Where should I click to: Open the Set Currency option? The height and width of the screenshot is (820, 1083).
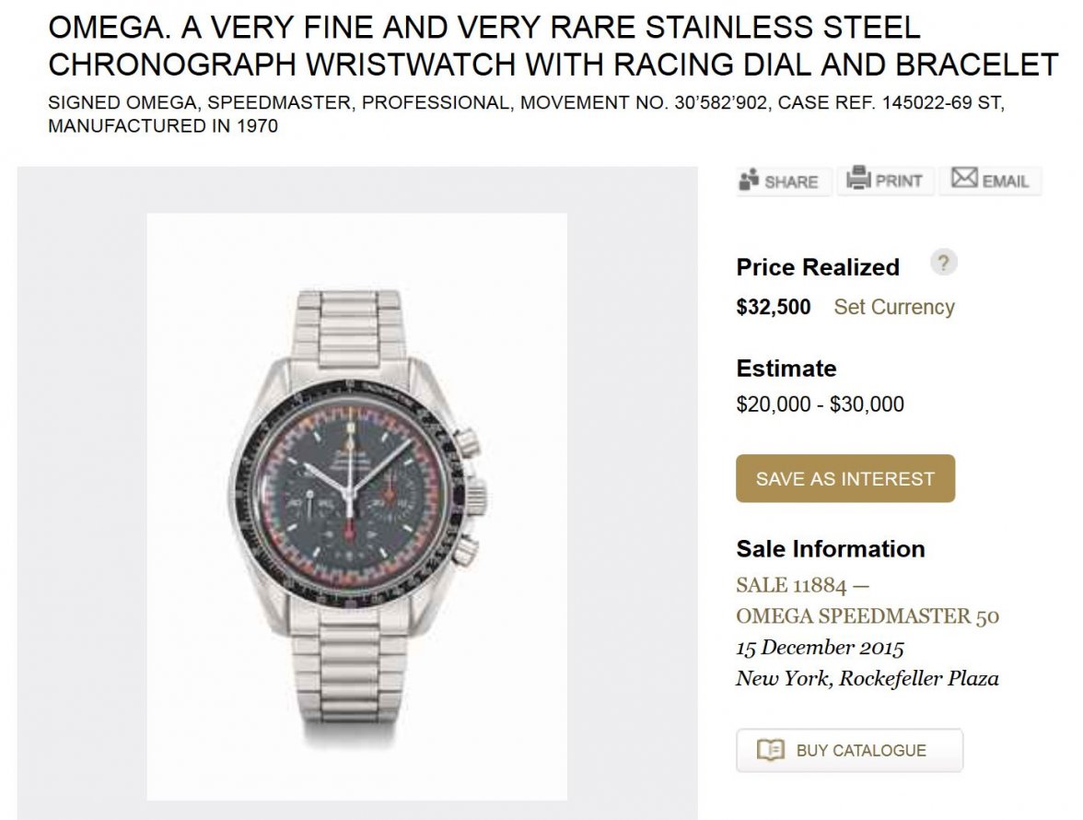tap(894, 307)
